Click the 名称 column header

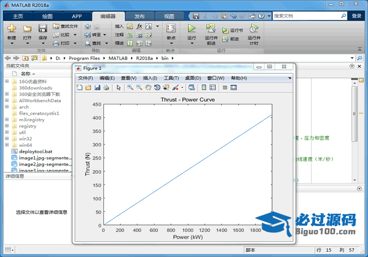(26, 74)
